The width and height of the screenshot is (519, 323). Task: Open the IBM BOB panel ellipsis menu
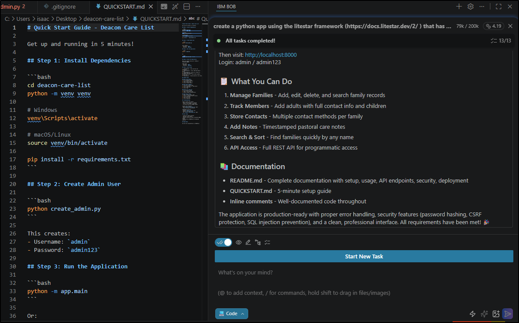[x=482, y=7]
